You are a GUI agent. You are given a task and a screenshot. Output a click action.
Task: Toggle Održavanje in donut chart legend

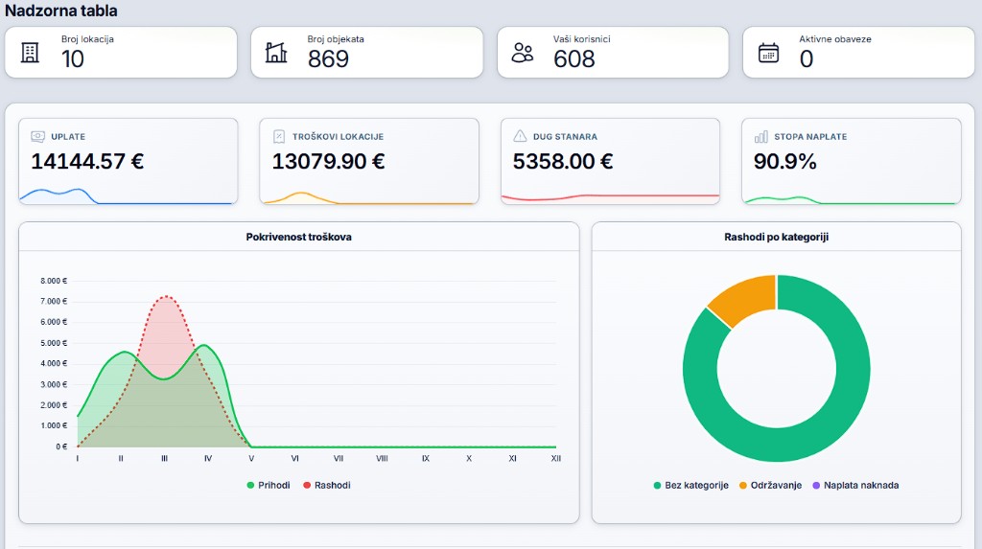[x=770, y=485]
